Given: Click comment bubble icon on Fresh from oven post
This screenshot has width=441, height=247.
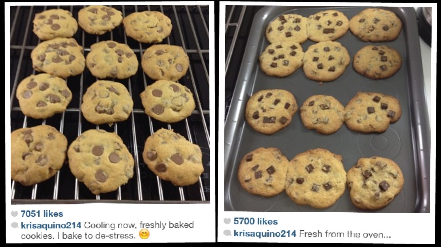Looking at the screenshot, I should coord(227,233).
